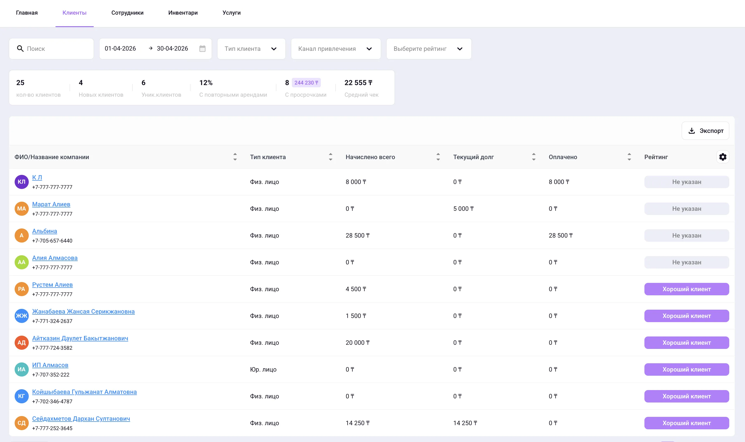The height and width of the screenshot is (442, 745).
Task: Focus the Поиск search field
Action: tap(51, 49)
